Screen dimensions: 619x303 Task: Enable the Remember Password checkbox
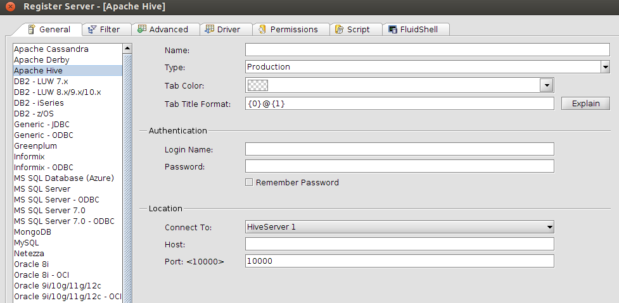249,182
